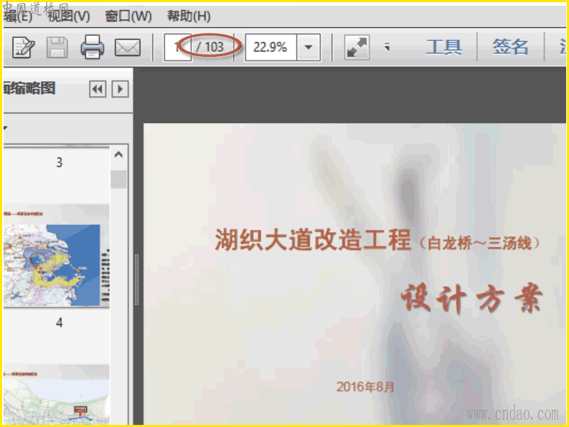Open the Sign (签名) pane
This screenshot has height=427, width=569.
pos(510,47)
